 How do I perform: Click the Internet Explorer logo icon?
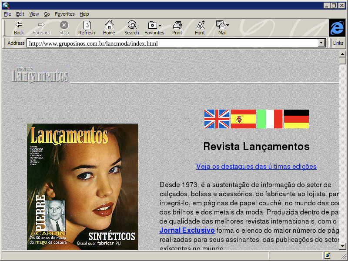click(x=337, y=28)
